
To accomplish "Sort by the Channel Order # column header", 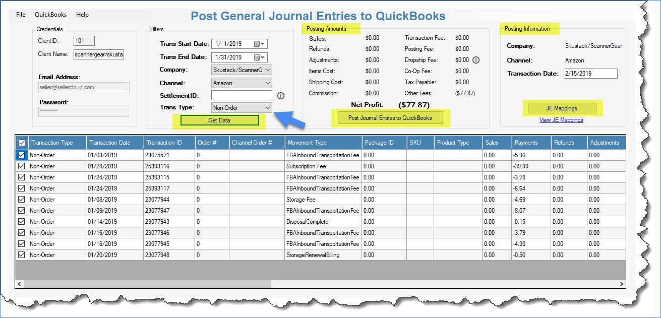I will tap(257, 143).
